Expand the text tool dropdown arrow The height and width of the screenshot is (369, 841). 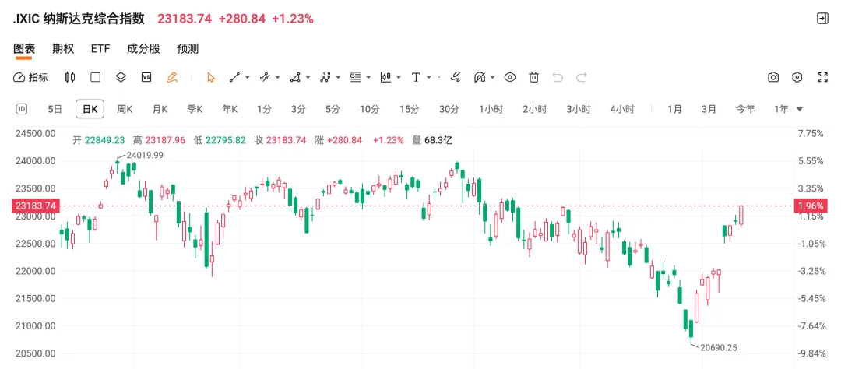click(x=429, y=77)
